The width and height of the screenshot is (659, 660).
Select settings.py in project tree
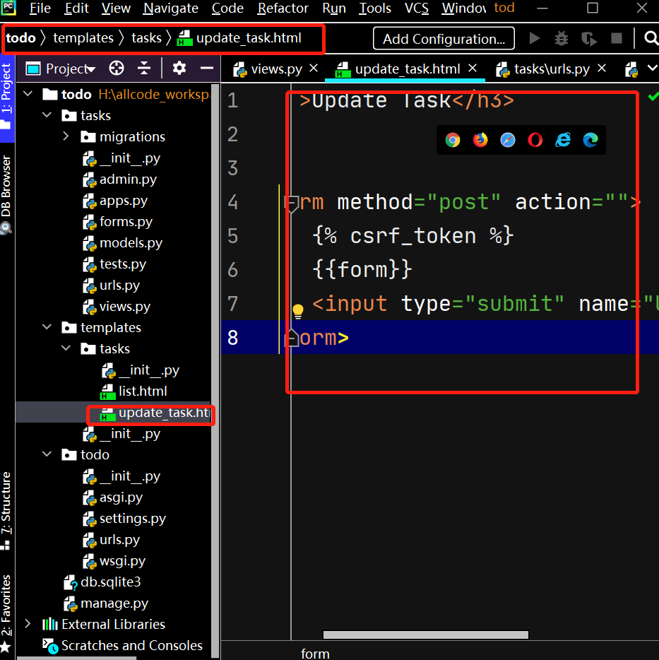click(124, 518)
